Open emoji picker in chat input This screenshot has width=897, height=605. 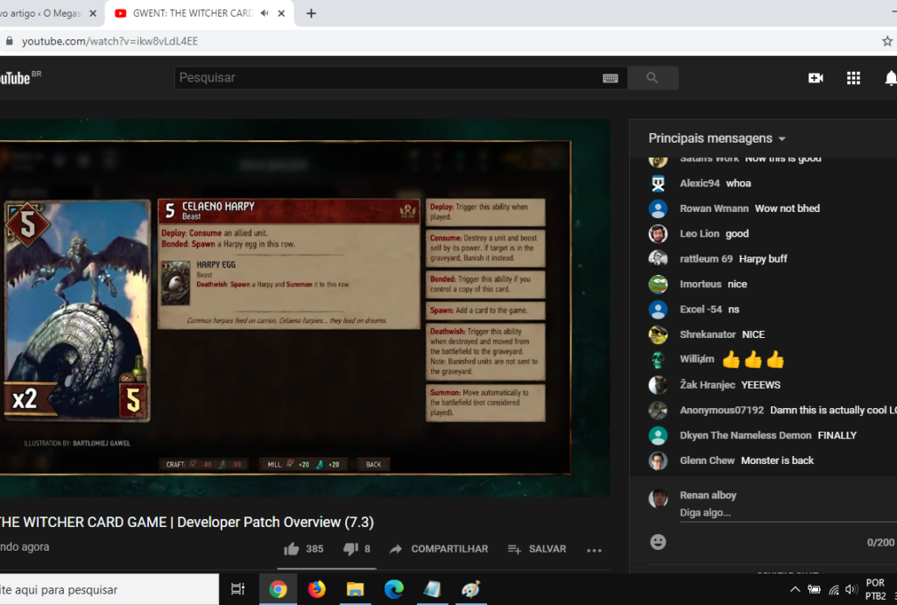[658, 542]
